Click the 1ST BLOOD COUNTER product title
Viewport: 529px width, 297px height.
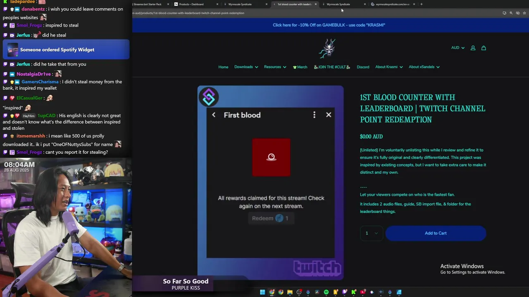(422, 108)
